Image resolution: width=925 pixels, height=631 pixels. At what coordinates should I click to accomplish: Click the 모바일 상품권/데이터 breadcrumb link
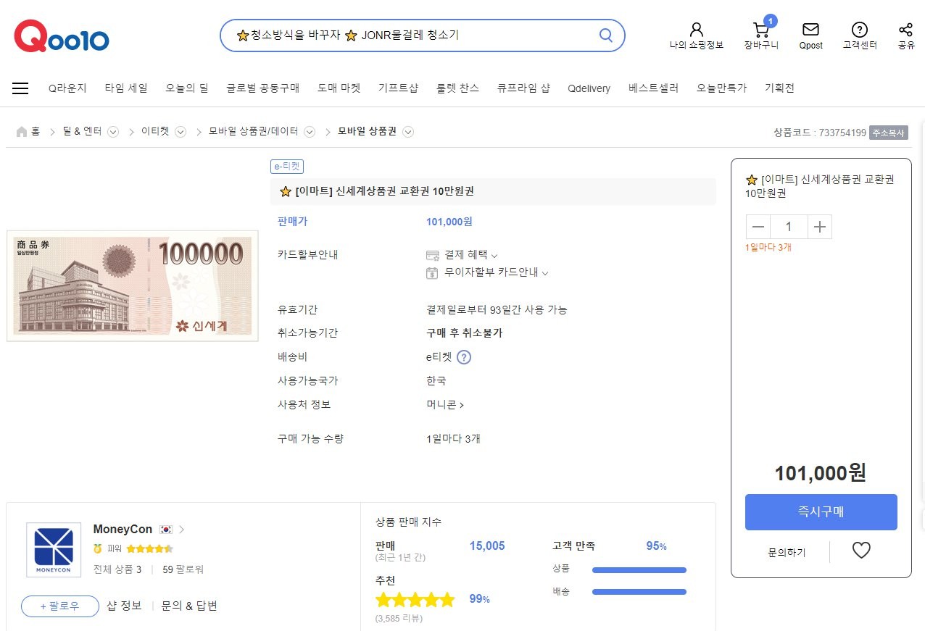pos(254,132)
